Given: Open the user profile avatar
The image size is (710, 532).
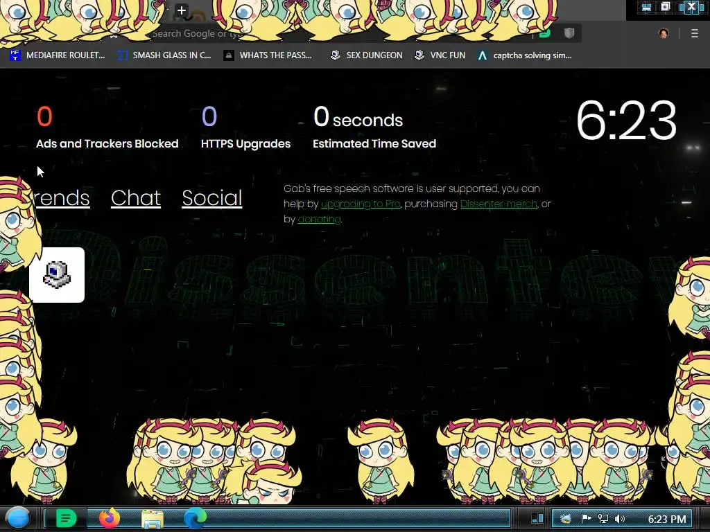Looking at the screenshot, I should (x=664, y=33).
